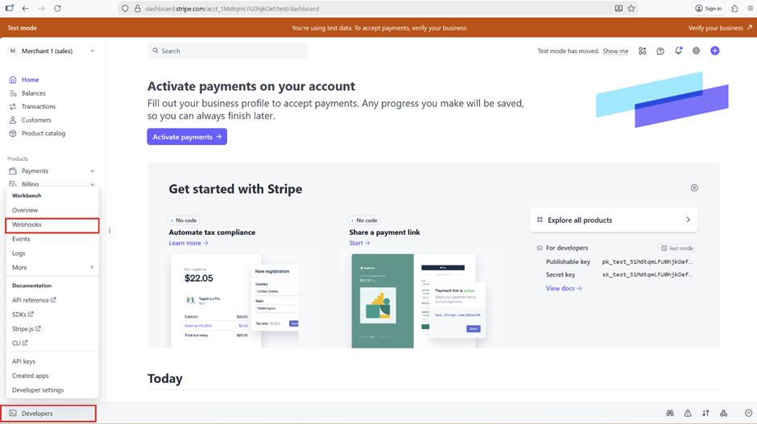This screenshot has height=424, width=757.
Task: Expand the Payments section in sidebar
Action: [x=92, y=171]
